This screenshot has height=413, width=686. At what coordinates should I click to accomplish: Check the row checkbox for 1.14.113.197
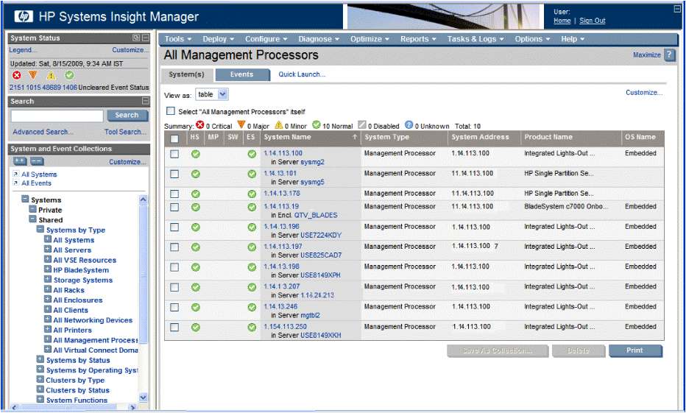click(174, 247)
